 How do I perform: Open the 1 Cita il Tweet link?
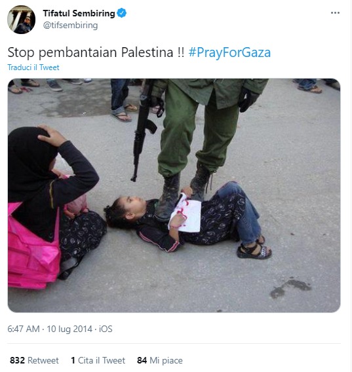coord(98,360)
